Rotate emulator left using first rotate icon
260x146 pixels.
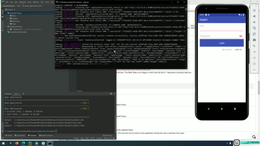[x=254, y=28]
